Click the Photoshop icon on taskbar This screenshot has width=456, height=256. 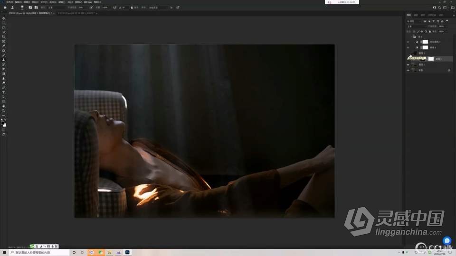click(127, 253)
